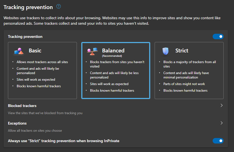The width and height of the screenshot is (234, 152).
Task: Select the Strict tracking prevention card
Action: 189,71
